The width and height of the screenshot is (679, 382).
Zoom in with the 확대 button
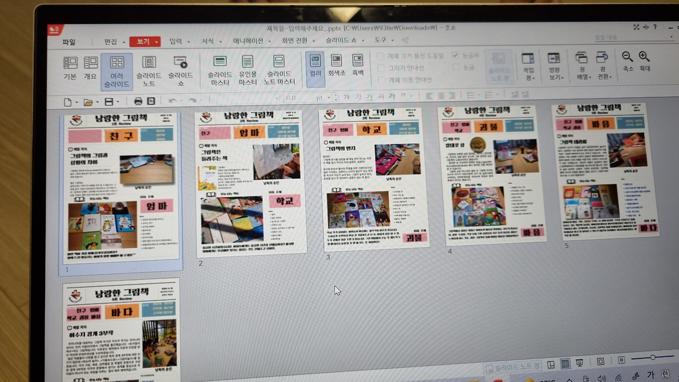point(645,62)
